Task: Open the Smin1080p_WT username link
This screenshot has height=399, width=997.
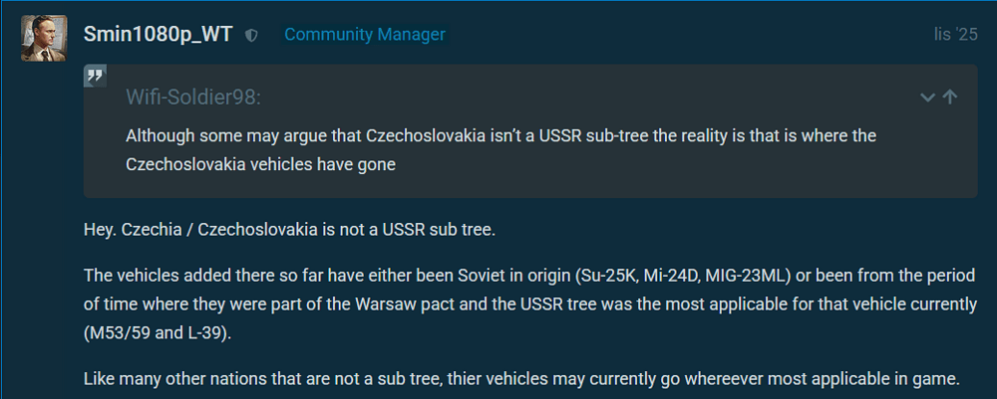Action: coord(159,35)
